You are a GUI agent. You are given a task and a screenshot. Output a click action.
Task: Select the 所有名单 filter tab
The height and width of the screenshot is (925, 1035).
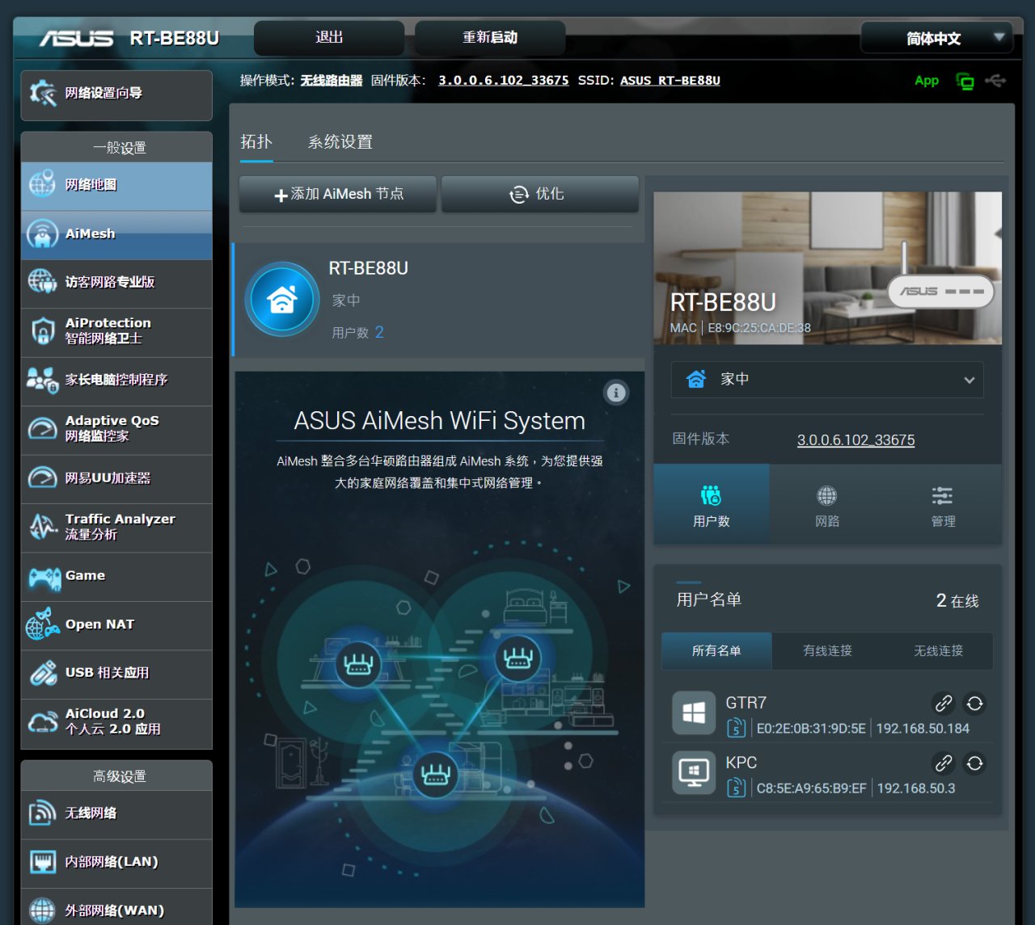click(716, 651)
